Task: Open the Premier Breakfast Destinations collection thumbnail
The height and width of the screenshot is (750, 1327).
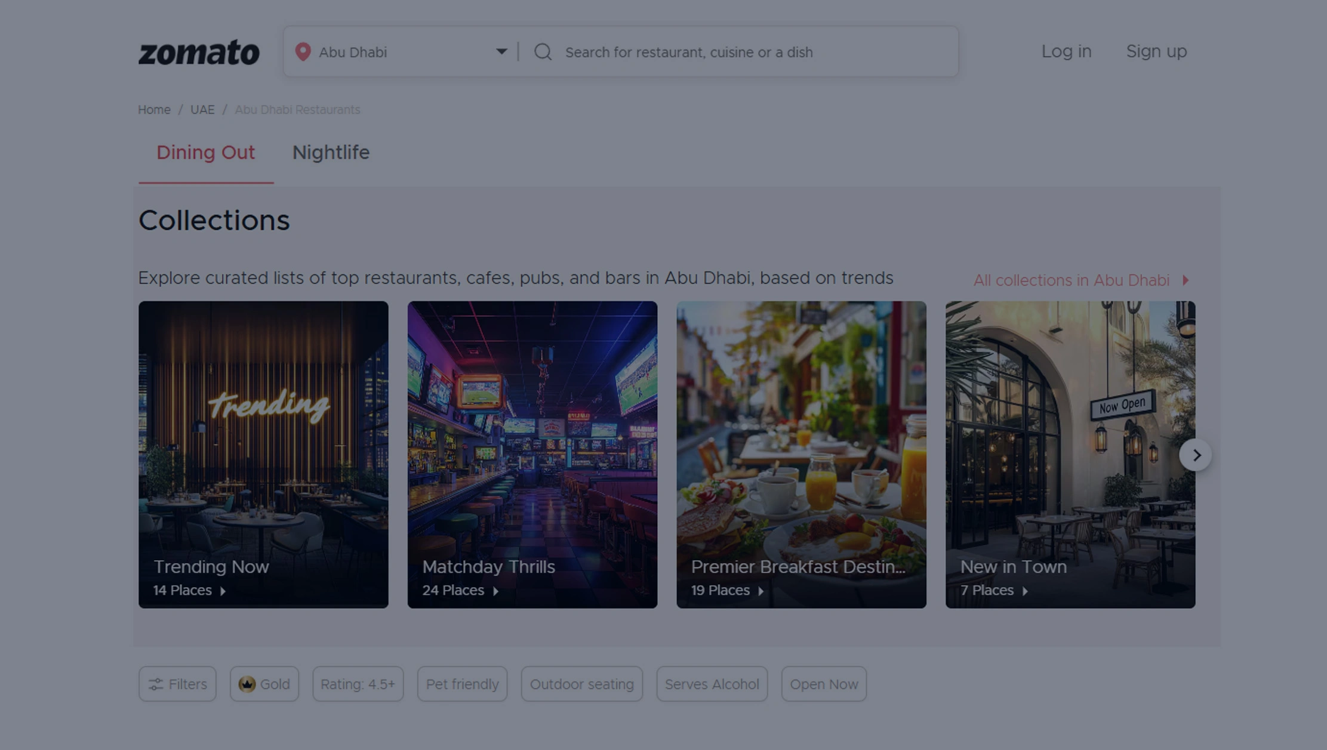Action: (801, 453)
